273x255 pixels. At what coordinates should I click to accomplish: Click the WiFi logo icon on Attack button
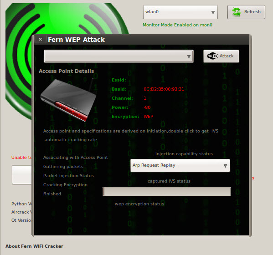212,56
